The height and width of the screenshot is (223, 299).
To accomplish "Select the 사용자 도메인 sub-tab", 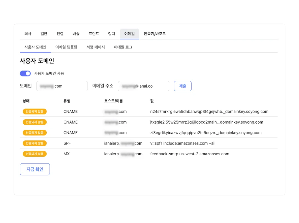I will tap(35, 47).
